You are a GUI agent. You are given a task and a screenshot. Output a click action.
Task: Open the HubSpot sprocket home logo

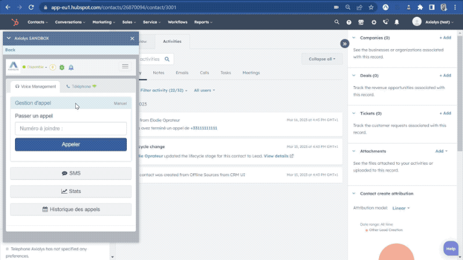[x=15, y=22]
